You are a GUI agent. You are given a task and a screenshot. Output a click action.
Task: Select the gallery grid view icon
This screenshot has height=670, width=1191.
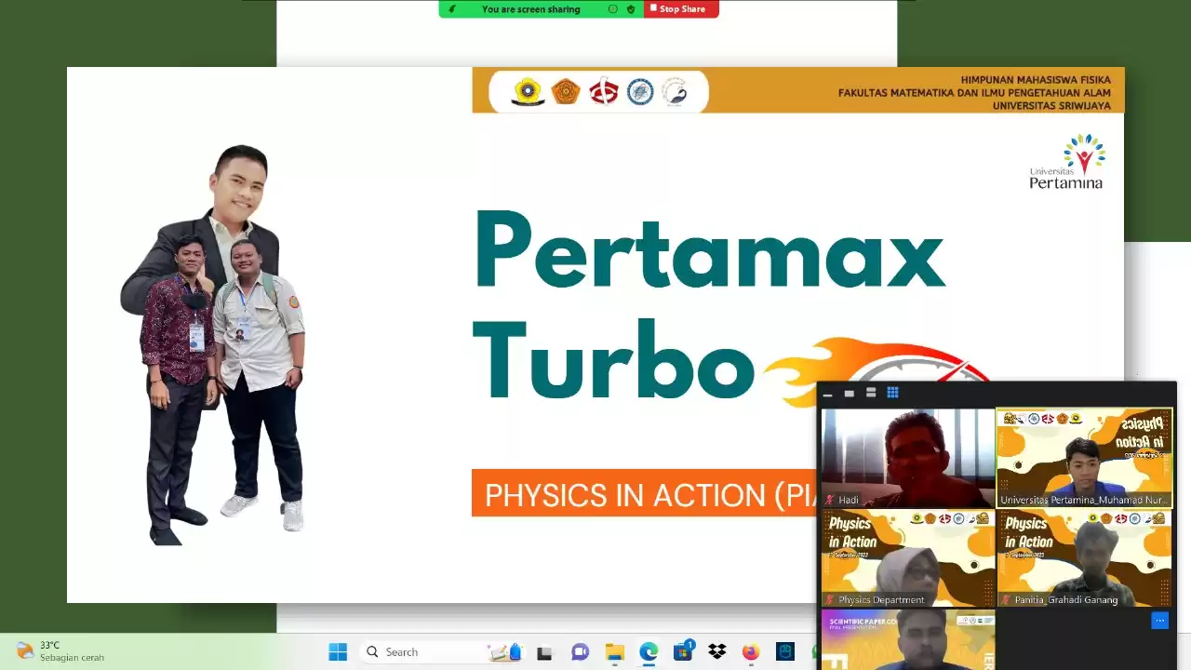tap(892, 392)
